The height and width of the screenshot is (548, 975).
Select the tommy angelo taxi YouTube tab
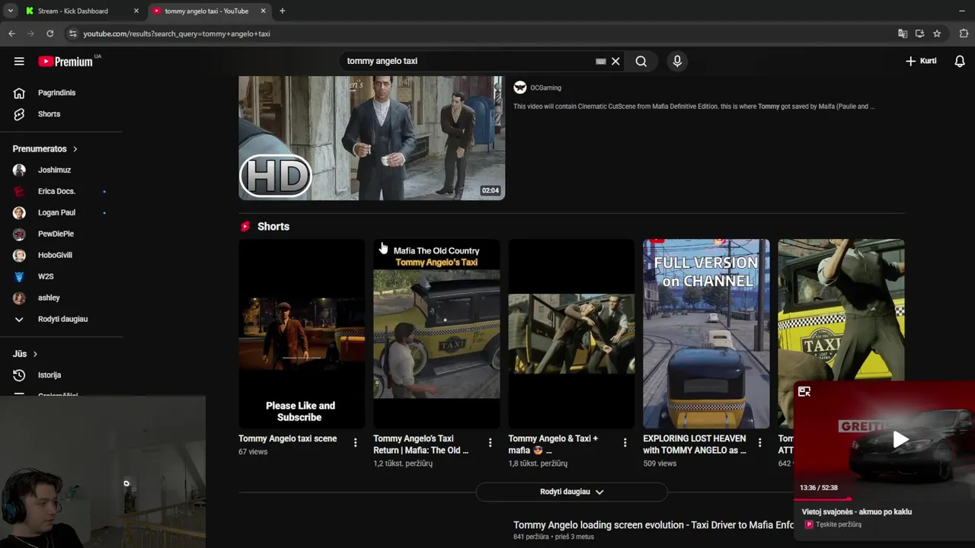(206, 11)
